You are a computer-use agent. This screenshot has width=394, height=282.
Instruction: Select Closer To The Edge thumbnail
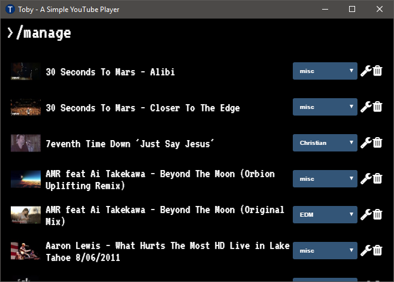point(26,107)
